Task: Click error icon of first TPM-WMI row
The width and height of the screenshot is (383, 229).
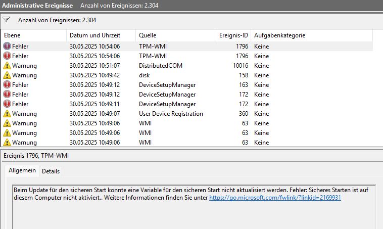Action: click(x=7, y=46)
